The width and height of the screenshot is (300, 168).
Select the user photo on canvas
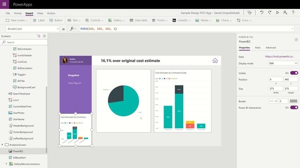(65, 60)
